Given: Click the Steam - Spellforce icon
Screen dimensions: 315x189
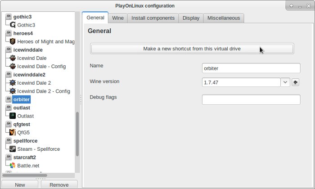Looking at the screenshot, I should (13, 149).
